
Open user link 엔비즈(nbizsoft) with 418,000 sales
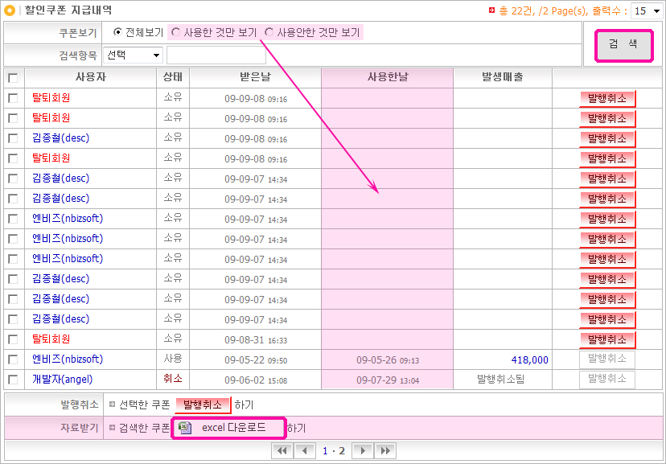click(68, 359)
